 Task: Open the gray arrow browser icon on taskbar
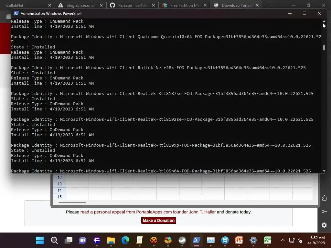click(182, 240)
